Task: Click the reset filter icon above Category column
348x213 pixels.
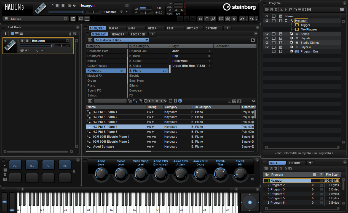Action: 90,40
